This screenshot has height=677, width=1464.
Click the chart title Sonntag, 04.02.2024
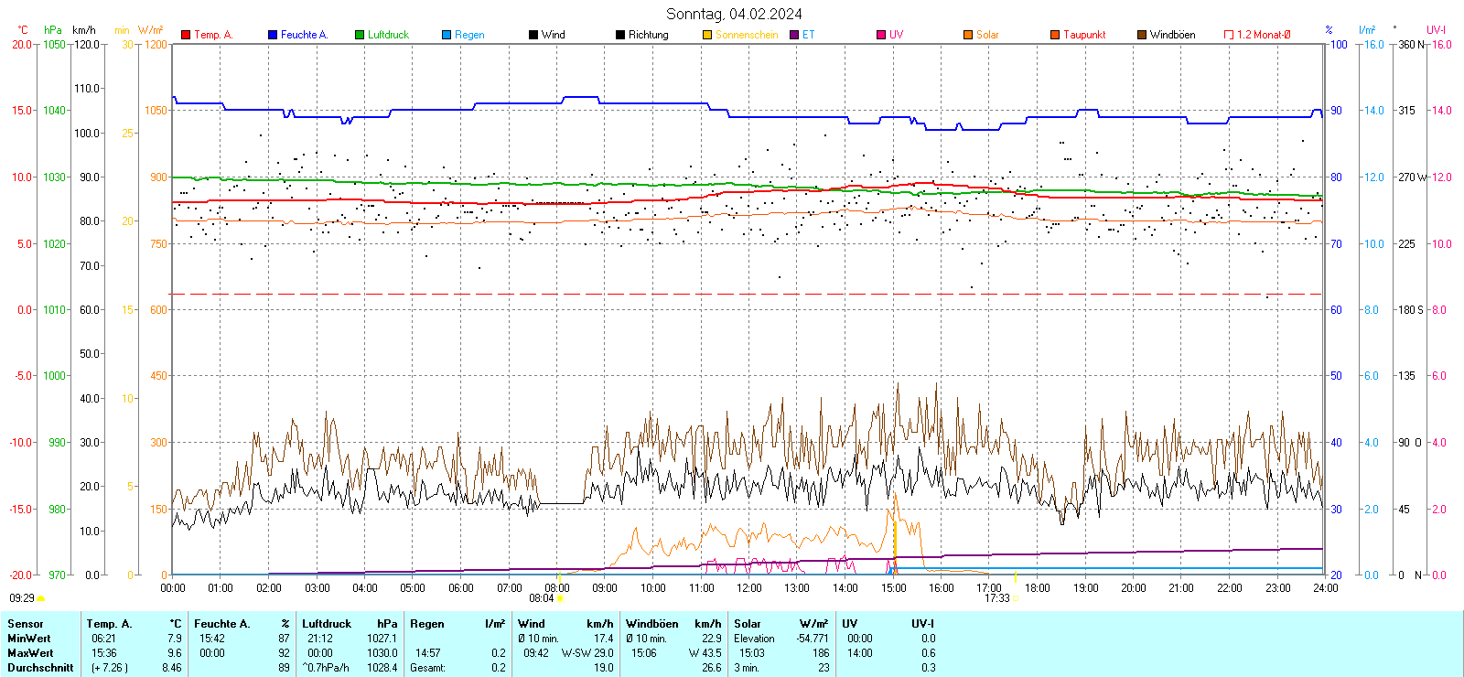(x=734, y=14)
